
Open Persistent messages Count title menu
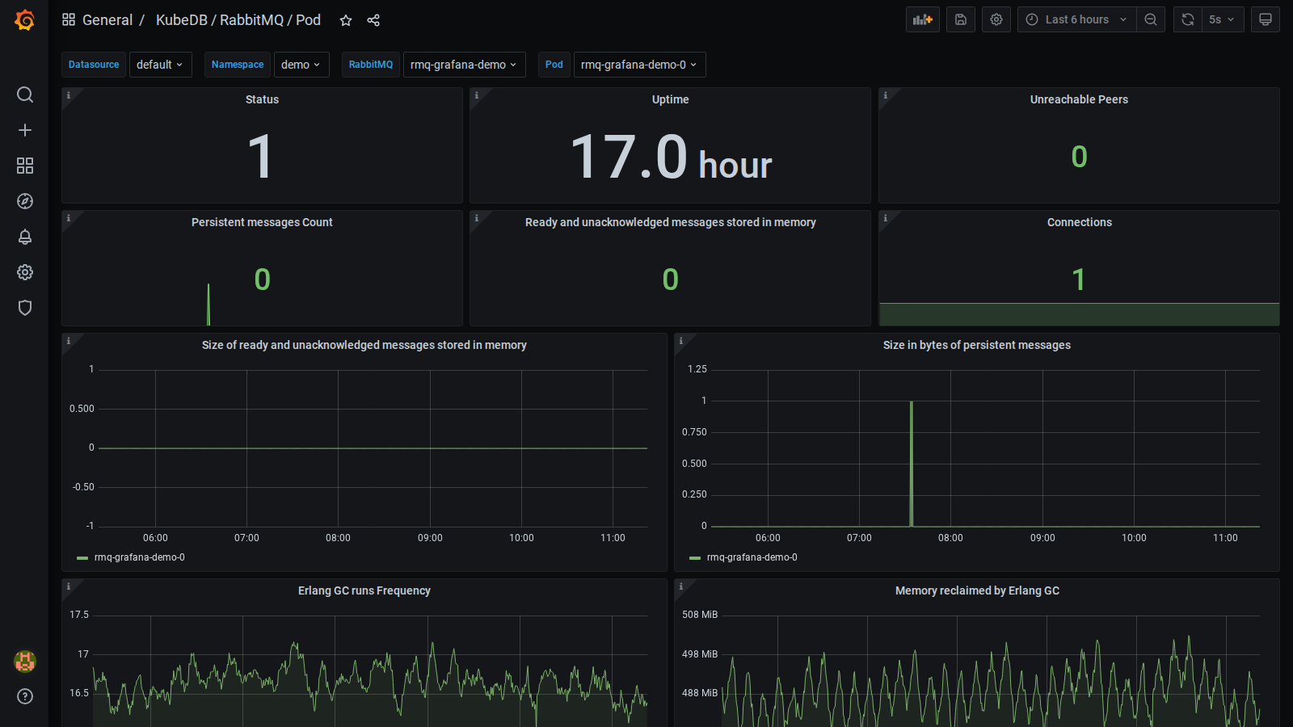[262, 222]
